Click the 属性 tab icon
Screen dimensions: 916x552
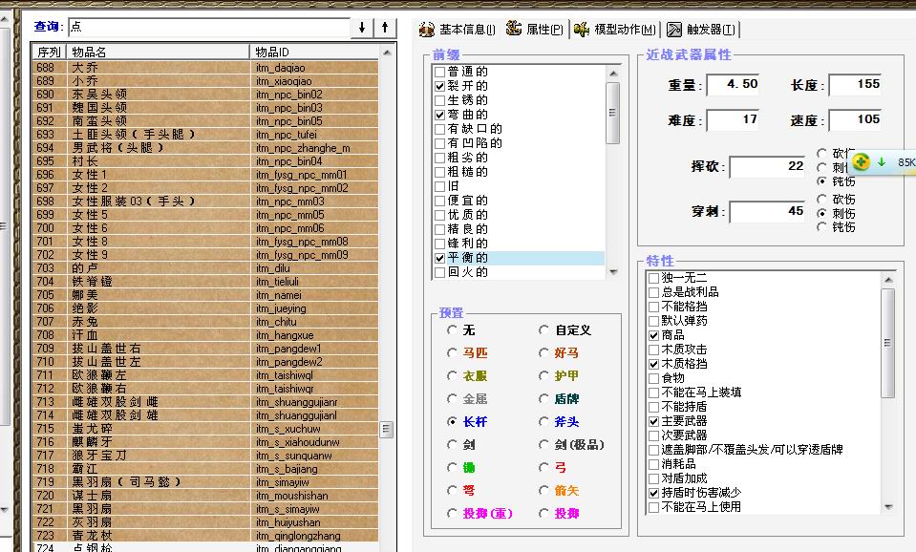514,30
